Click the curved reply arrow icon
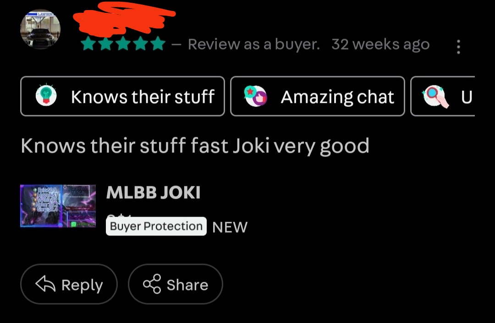The width and height of the screenshot is (495, 323). 45,284
